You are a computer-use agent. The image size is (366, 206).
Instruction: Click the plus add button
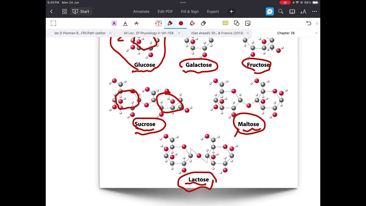pos(231,11)
